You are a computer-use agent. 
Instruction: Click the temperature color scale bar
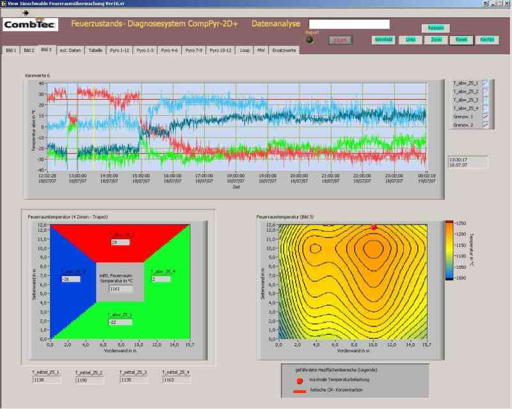click(449, 250)
